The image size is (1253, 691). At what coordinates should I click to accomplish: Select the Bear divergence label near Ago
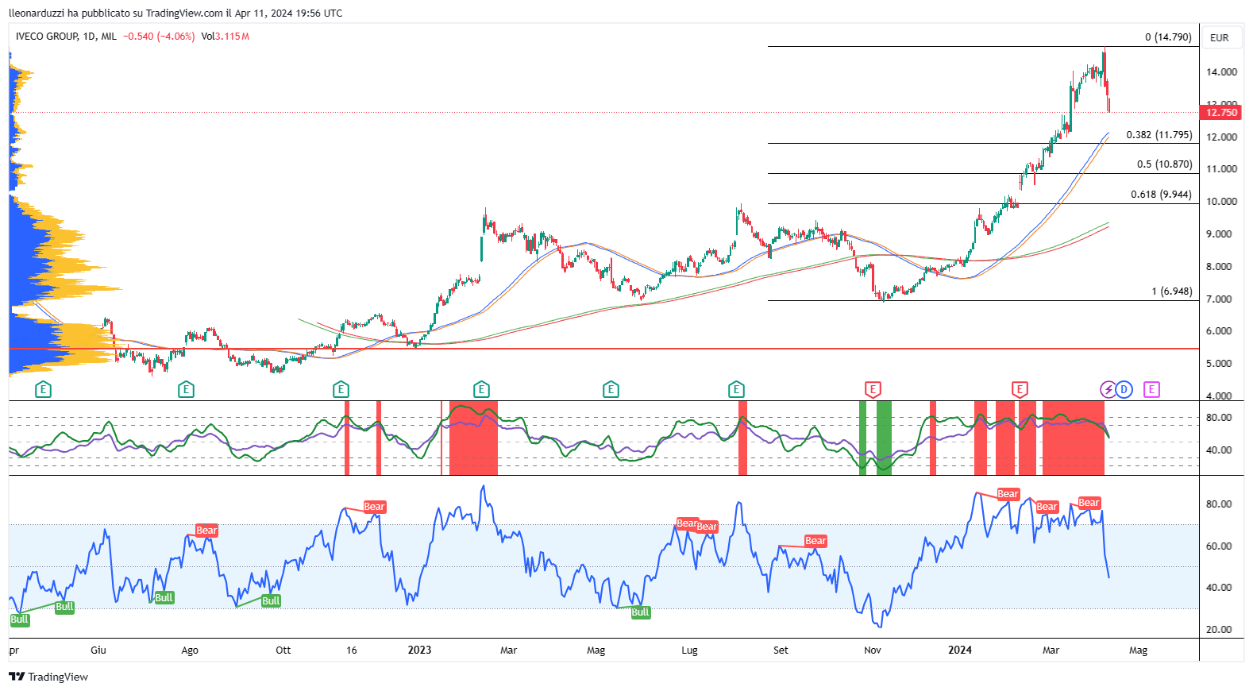coord(206,531)
